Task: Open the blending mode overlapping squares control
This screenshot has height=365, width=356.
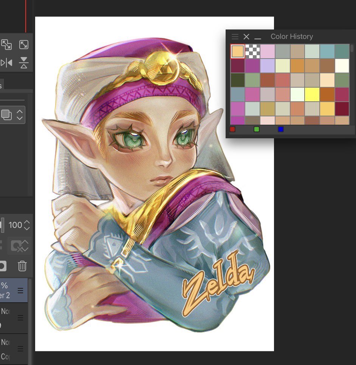Action: click(x=6, y=115)
